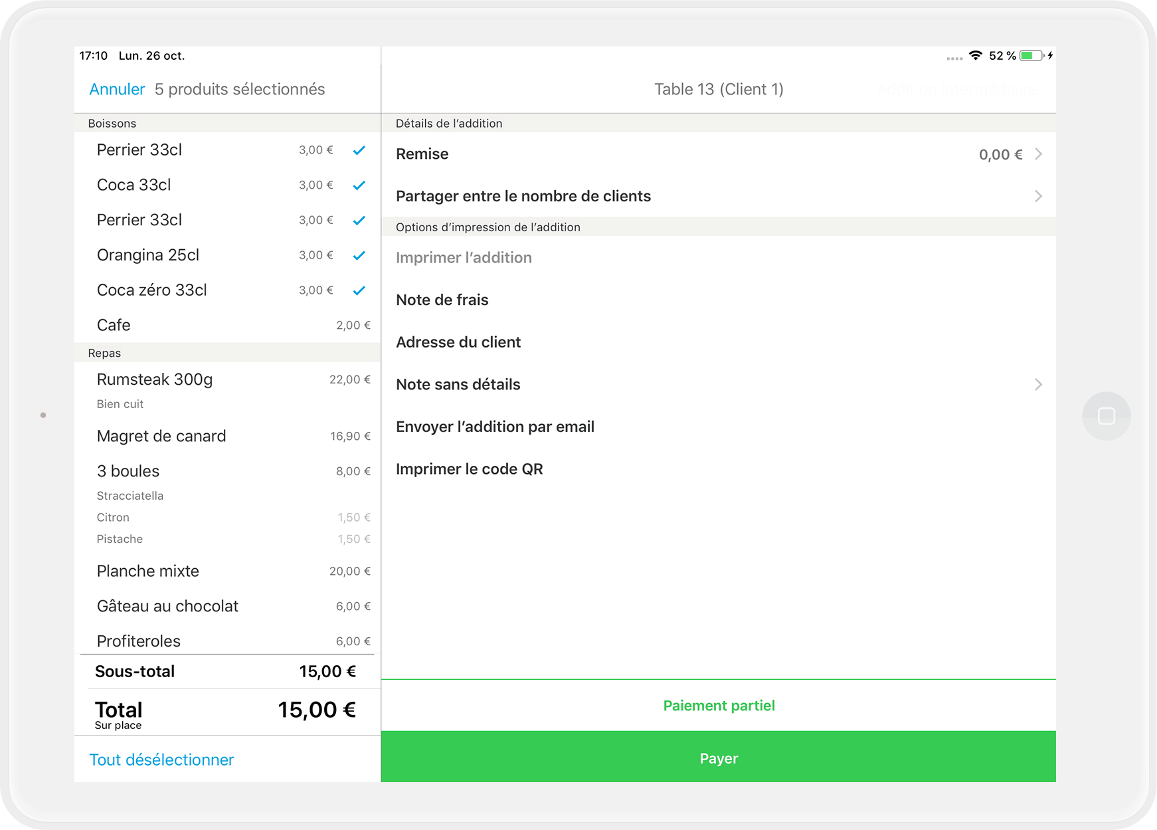The image size is (1157, 830).
Task: Choose Envoyer l'addition par email
Action: click(x=719, y=427)
